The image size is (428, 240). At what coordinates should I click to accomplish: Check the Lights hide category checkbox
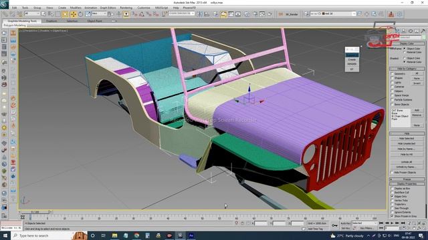pyautogui.click(x=393, y=83)
